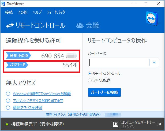
Task: Open the ヘルプ menu
Action: click(37, 12)
